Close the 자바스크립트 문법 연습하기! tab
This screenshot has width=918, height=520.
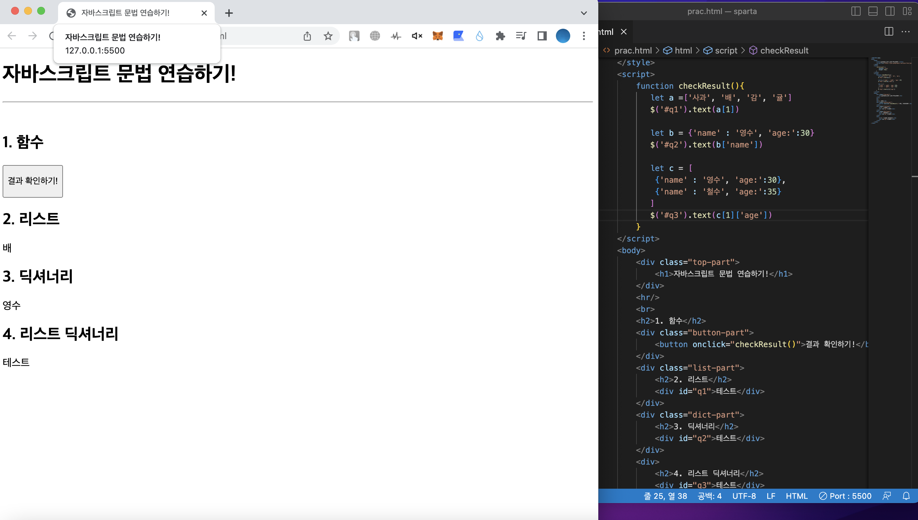coord(204,13)
